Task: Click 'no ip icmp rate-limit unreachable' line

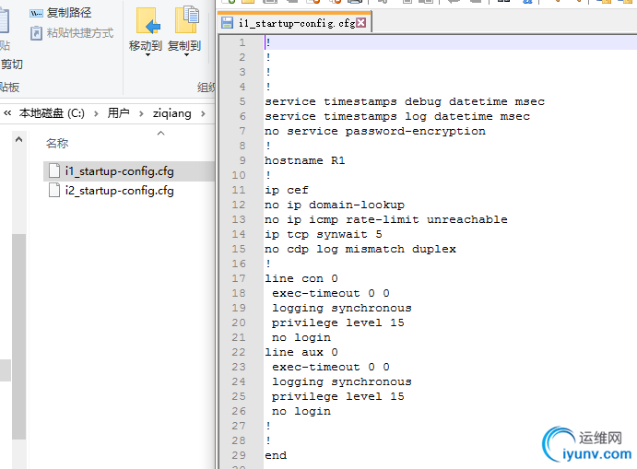Action: 386,219
